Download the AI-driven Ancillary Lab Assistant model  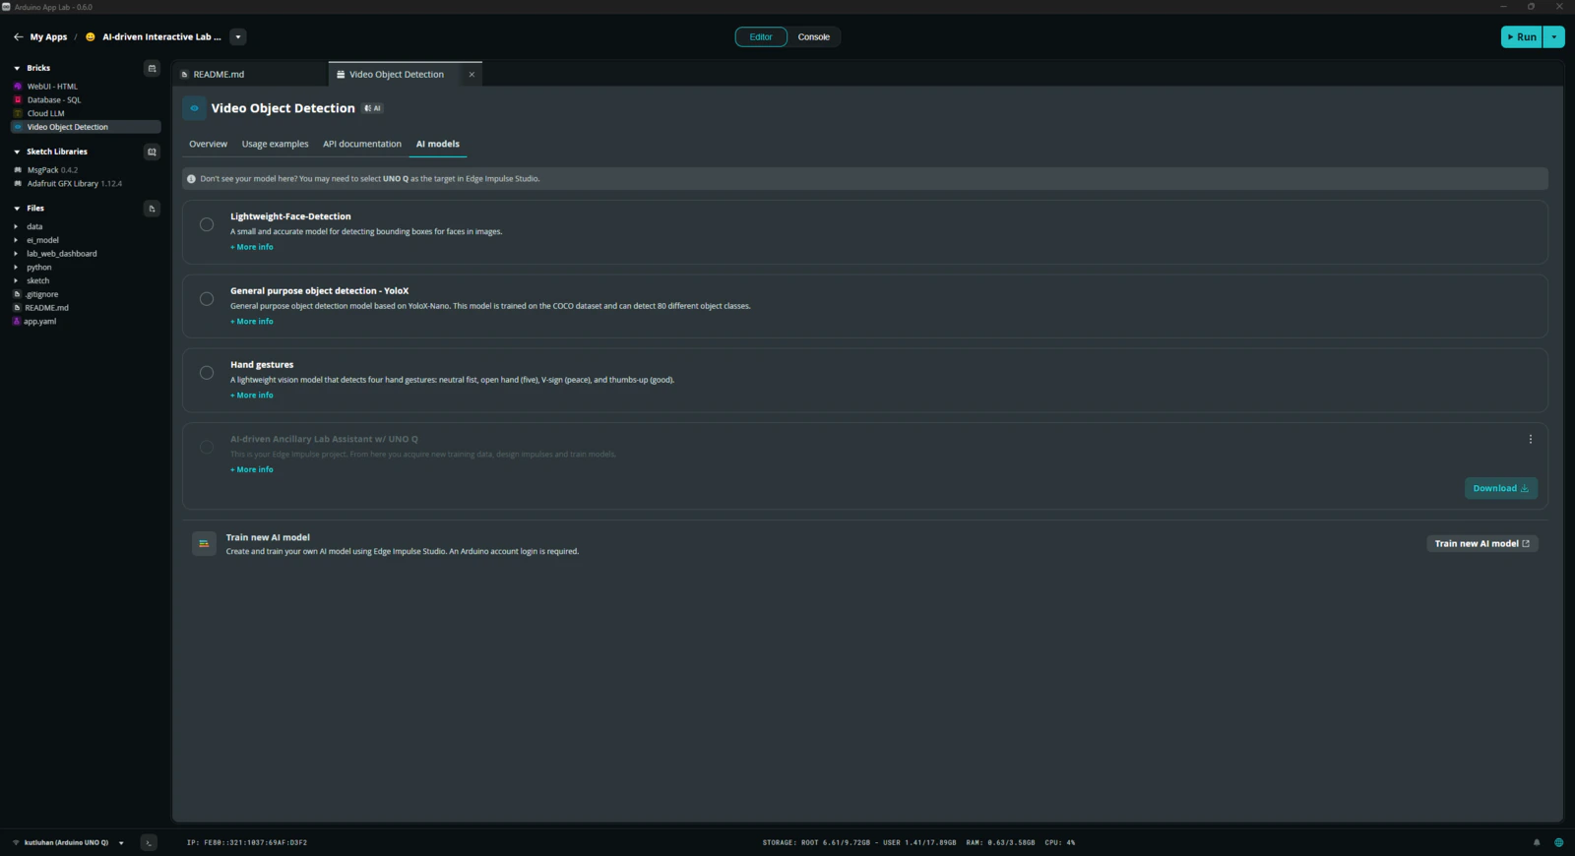(x=1501, y=488)
